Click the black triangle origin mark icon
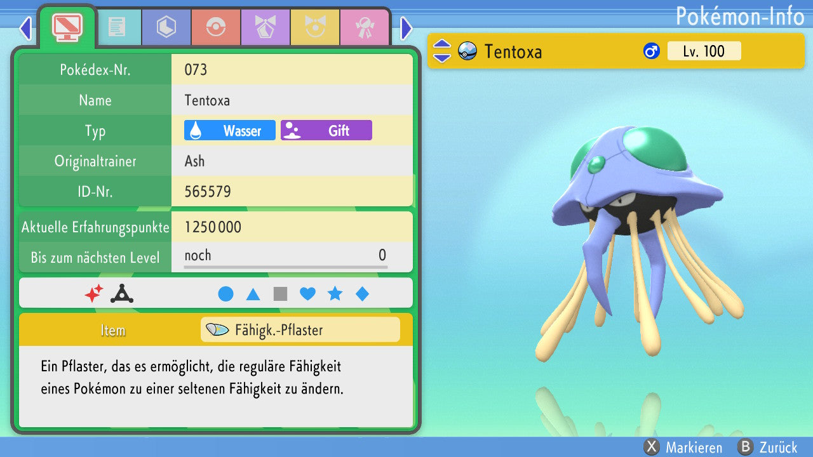This screenshot has width=813, height=457. click(121, 293)
